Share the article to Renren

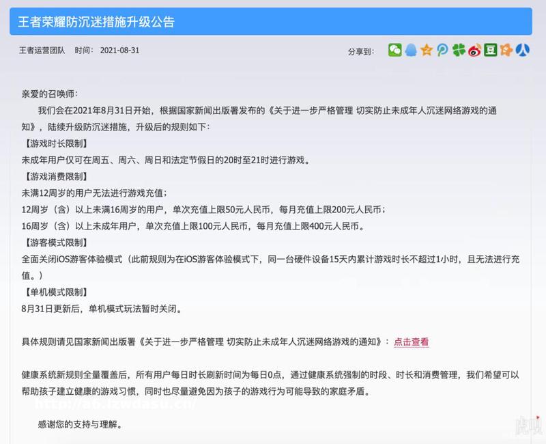click(x=522, y=50)
